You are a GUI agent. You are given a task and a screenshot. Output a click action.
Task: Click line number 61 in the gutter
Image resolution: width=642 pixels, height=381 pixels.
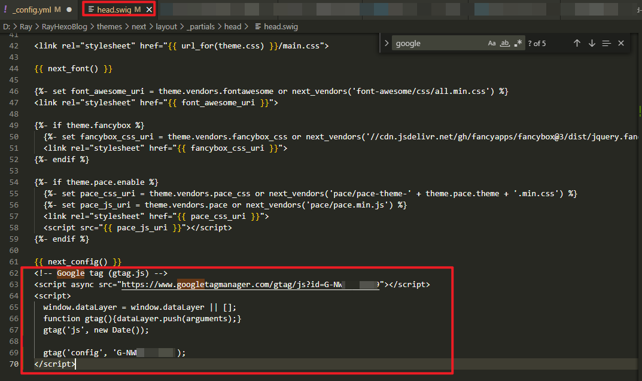[14, 262]
